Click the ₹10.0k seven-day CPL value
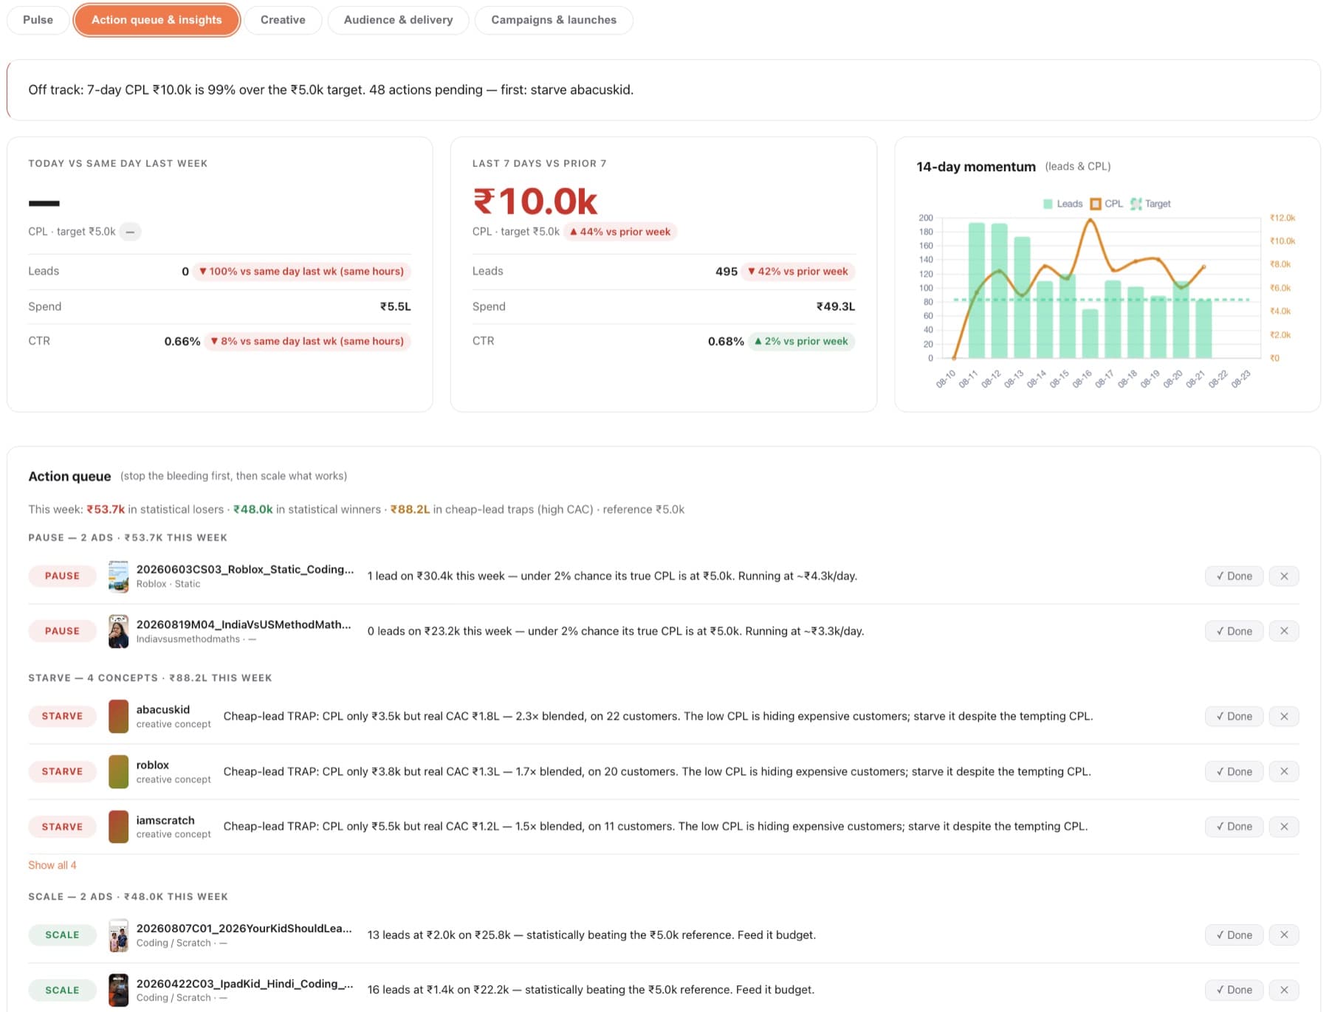Image resolution: width=1329 pixels, height=1012 pixels. click(535, 201)
